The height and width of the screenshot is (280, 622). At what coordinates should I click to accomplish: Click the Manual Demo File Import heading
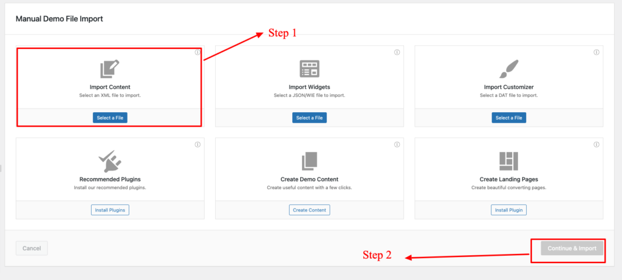click(60, 19)
